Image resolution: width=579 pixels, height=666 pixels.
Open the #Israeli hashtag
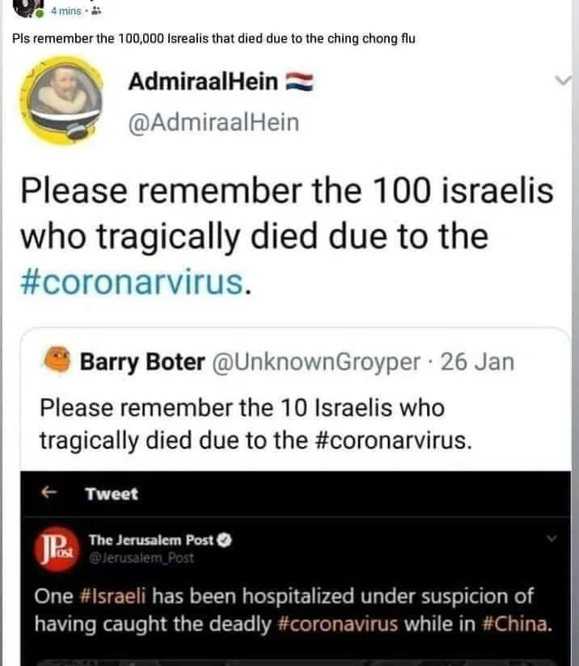(111, 597)
